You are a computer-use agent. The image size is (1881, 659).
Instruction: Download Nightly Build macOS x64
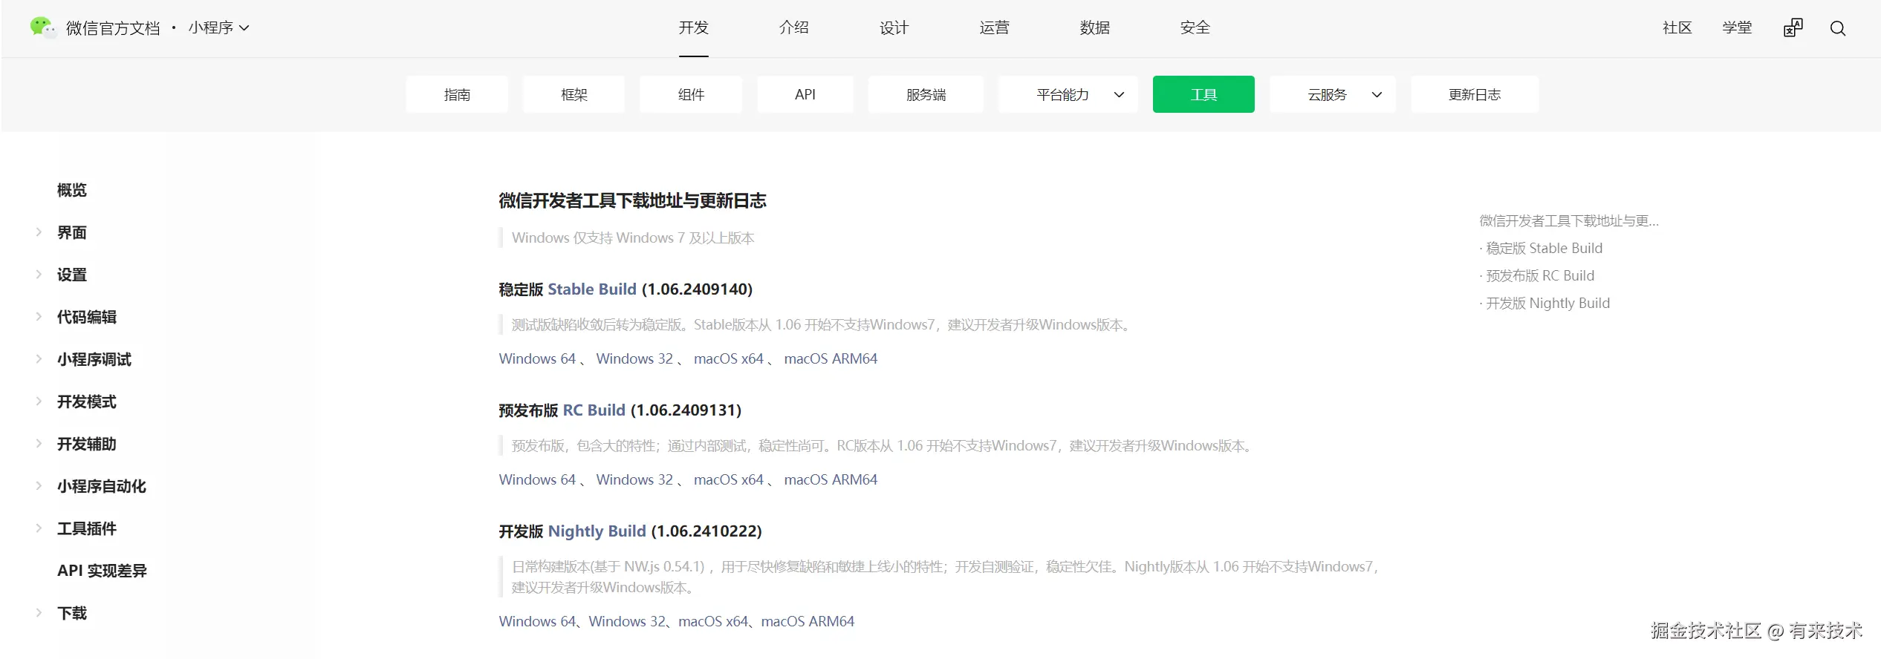(x=713, y=621)
